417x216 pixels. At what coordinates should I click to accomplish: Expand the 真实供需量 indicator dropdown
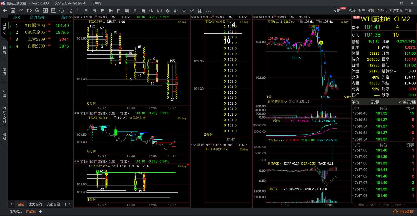coord(277,102)
